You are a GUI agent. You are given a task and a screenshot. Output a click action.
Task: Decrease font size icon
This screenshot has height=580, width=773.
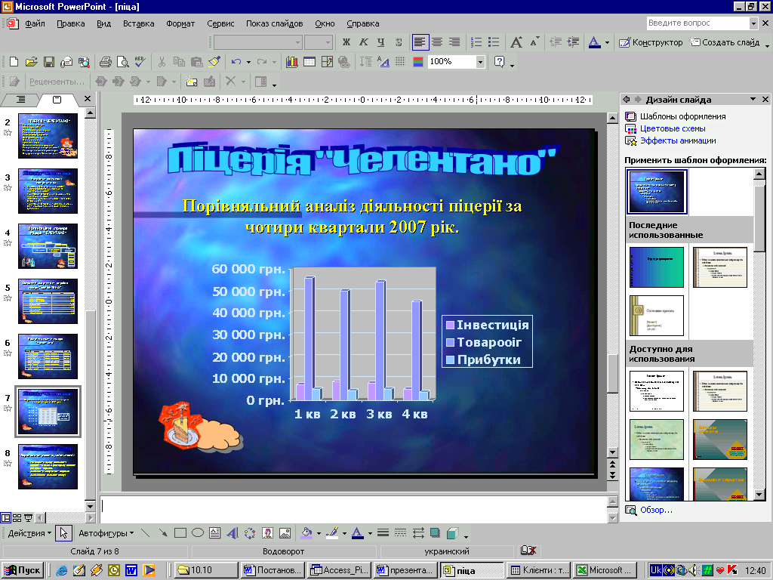coord(534,42)
